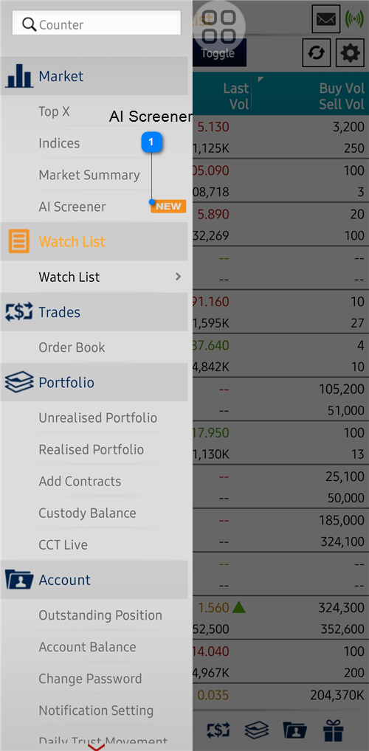
Task: Sort by the Buy Vol Sell Vol column header
Action: pyautogui.click(x=342, y=97)
